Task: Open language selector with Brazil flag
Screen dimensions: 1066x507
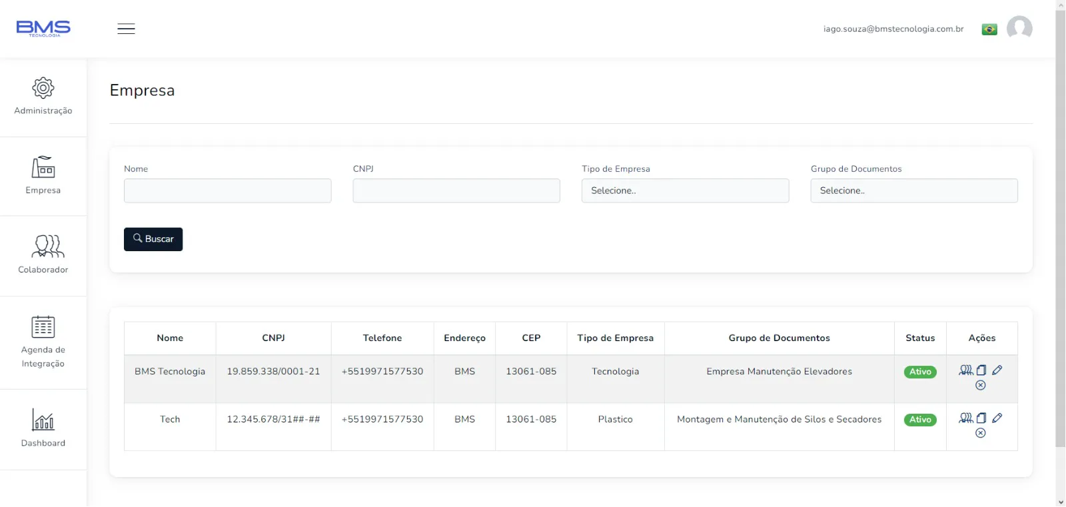Action: click(x=989, y=29)
